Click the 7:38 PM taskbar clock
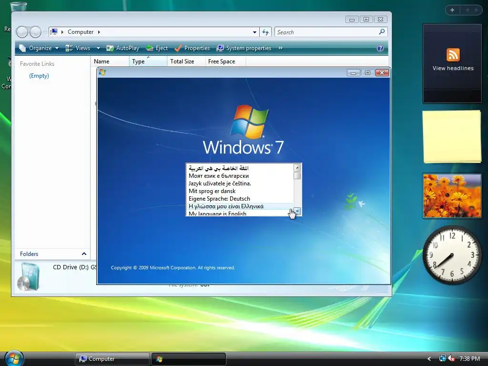488x366 pixels. (x=469, y=359)
